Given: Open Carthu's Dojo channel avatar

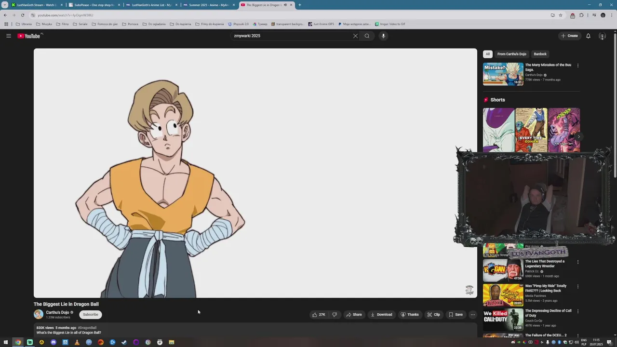Looking at the screenshot, I should pos(39,314).
